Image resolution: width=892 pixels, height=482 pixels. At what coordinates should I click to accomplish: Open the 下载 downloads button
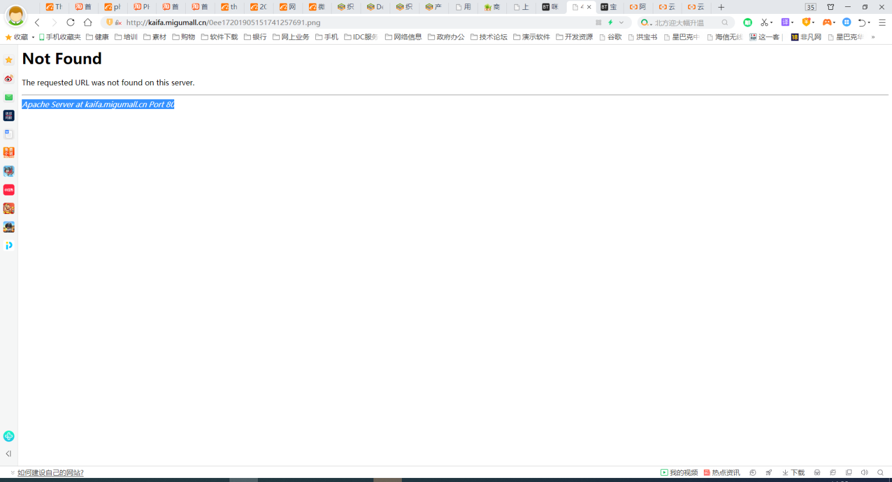[793, 473]
